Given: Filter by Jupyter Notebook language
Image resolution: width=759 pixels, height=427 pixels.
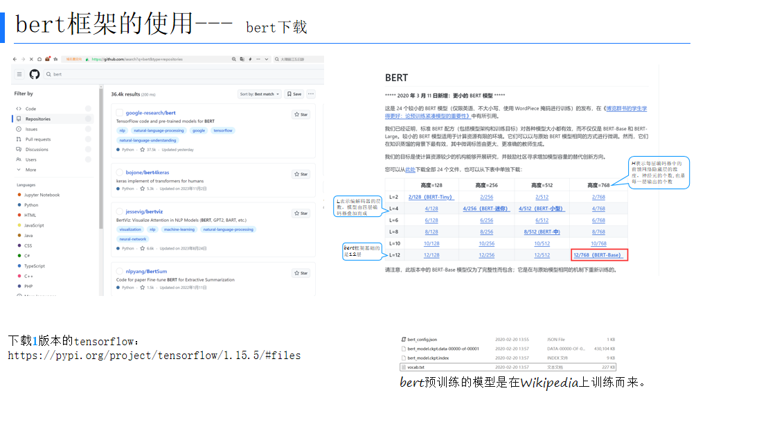Looking at the screenshot, I should coord(39,195).
